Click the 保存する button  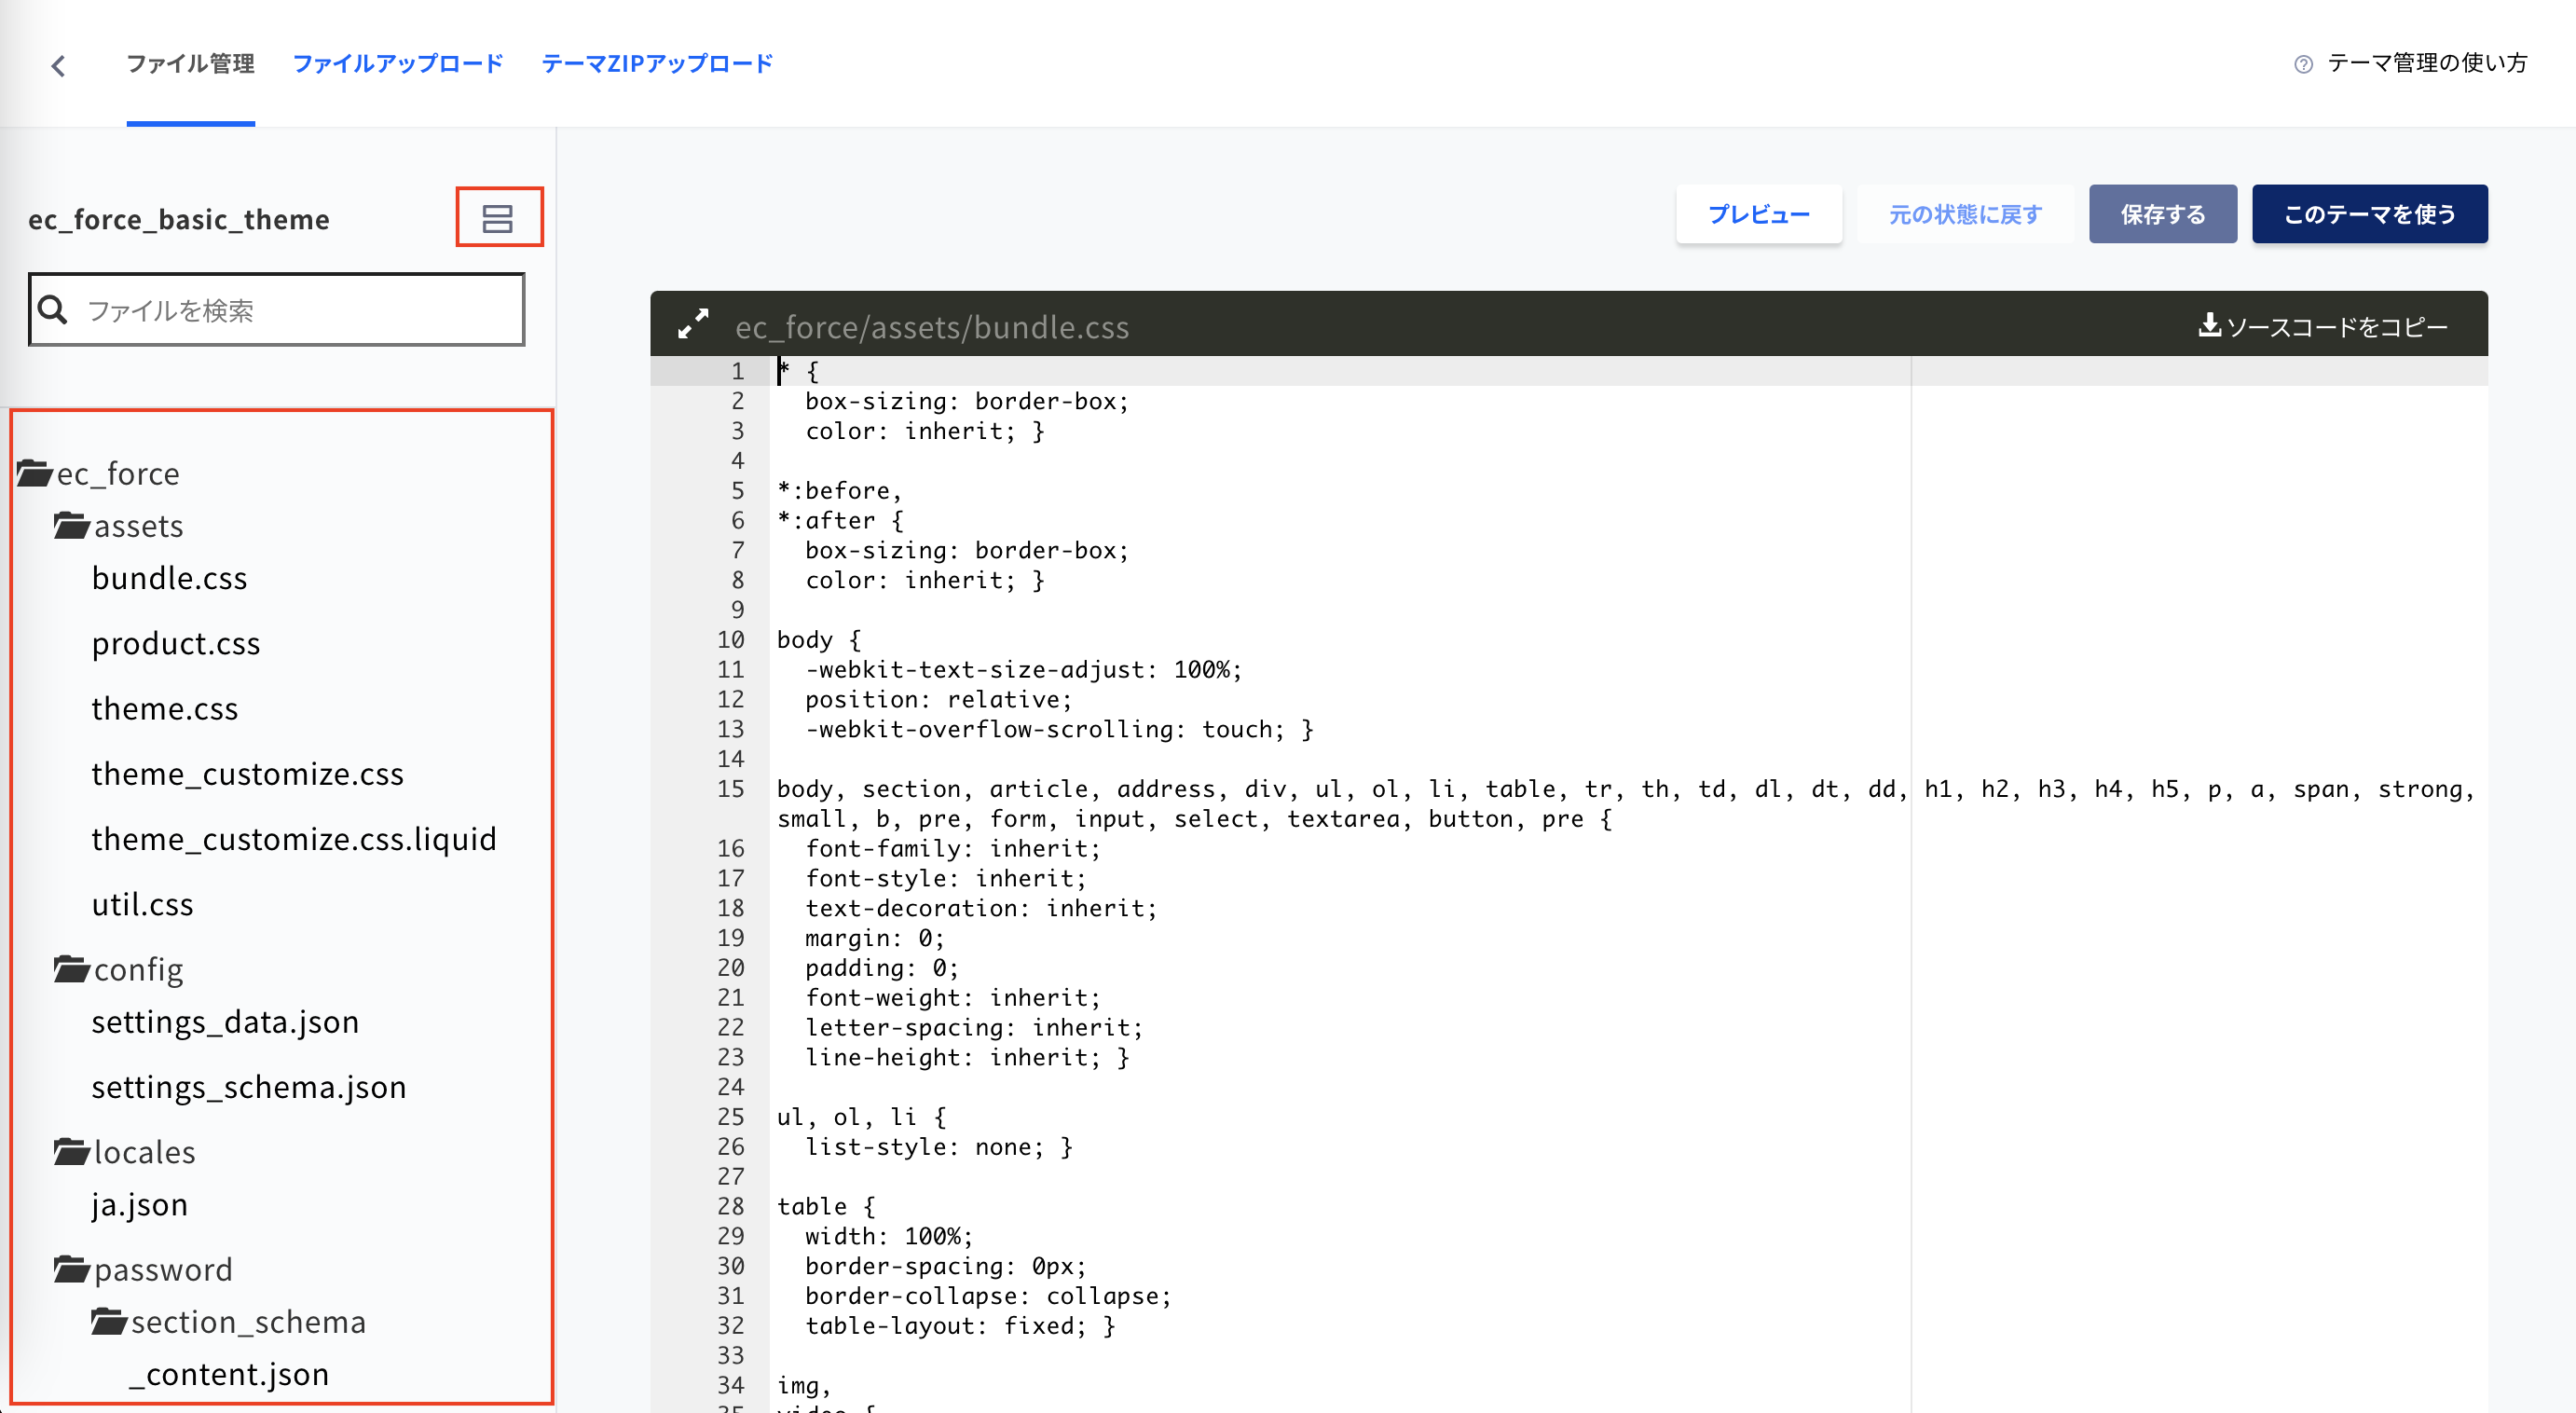(x=2162, y=214)
